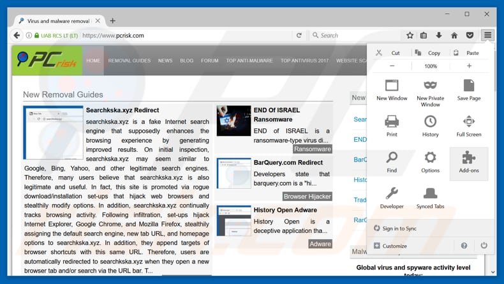504x284 pixels.
Task: Click the Help question mark icon
Action: [x=464, y=246]
